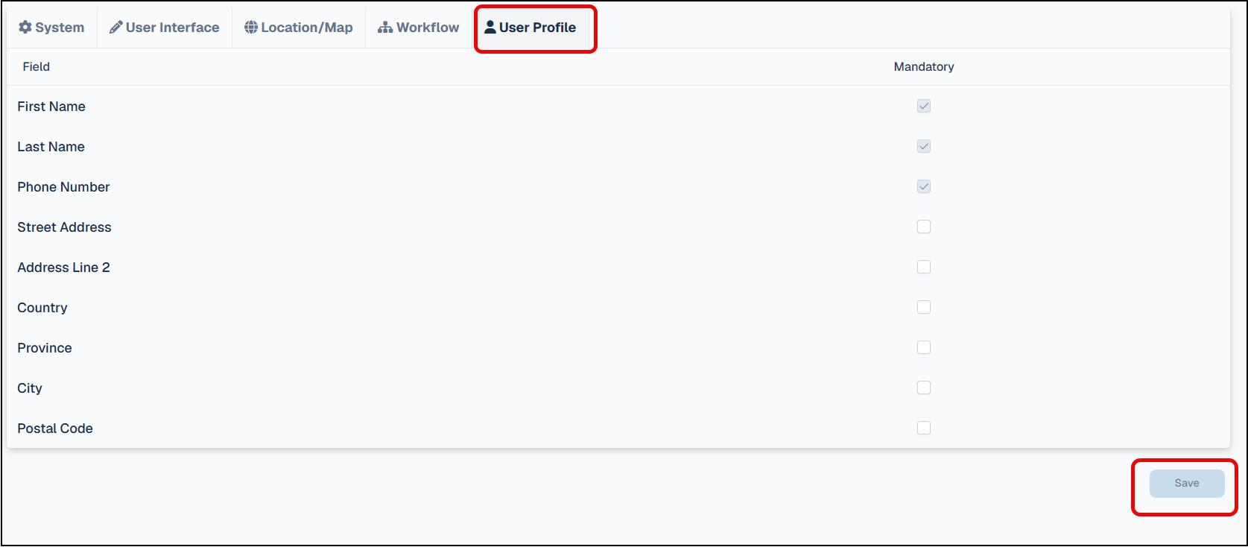Open the System tab
The image size is (1248, 547).
[51, 28]
